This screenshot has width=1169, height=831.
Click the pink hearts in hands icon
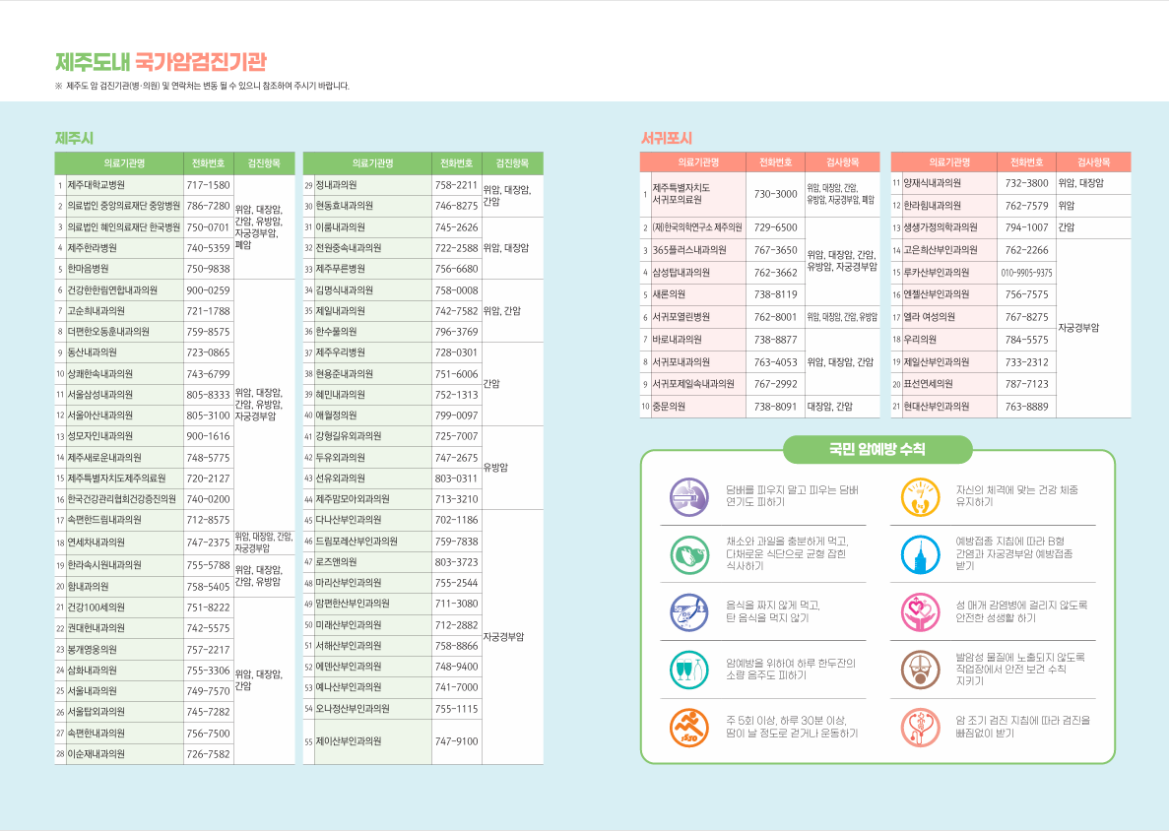[x=921, y=611]
